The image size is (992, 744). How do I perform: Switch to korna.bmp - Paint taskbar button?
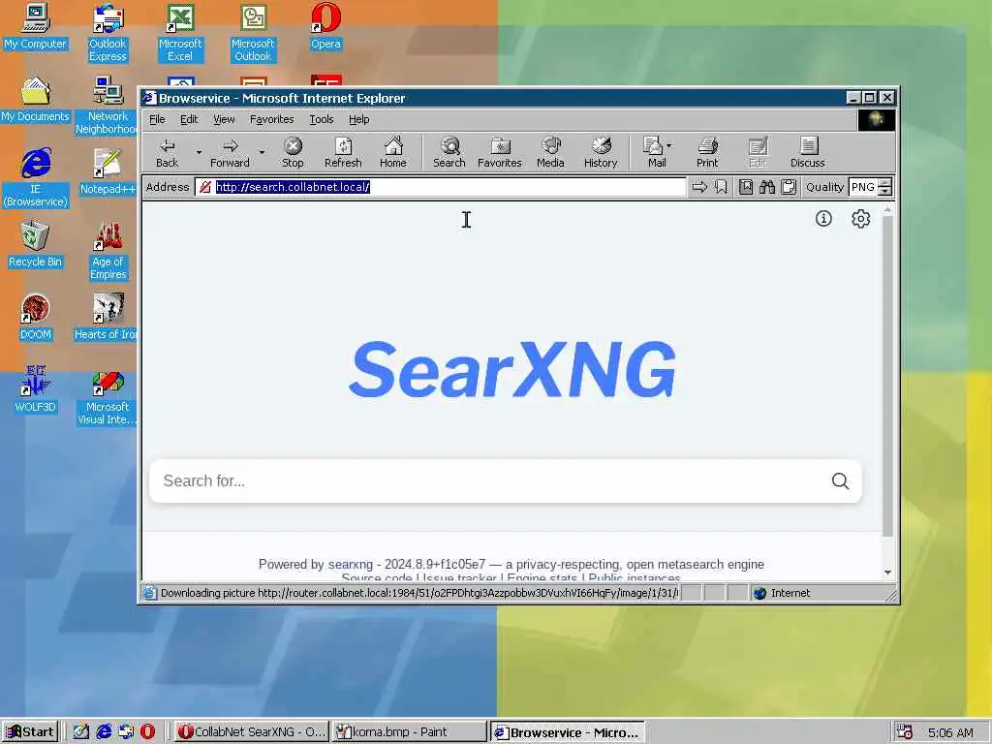click(x=410, y=732)
